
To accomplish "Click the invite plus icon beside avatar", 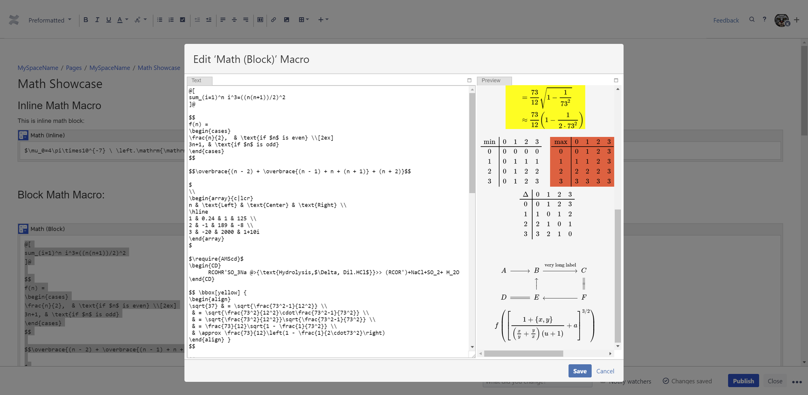I will click(797, 20).
